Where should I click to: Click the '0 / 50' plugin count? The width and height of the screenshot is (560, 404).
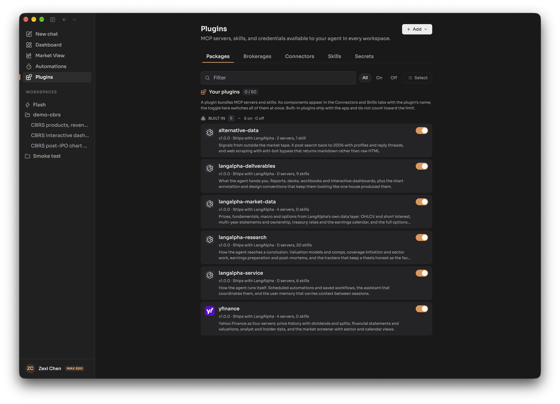click(250, 92)
